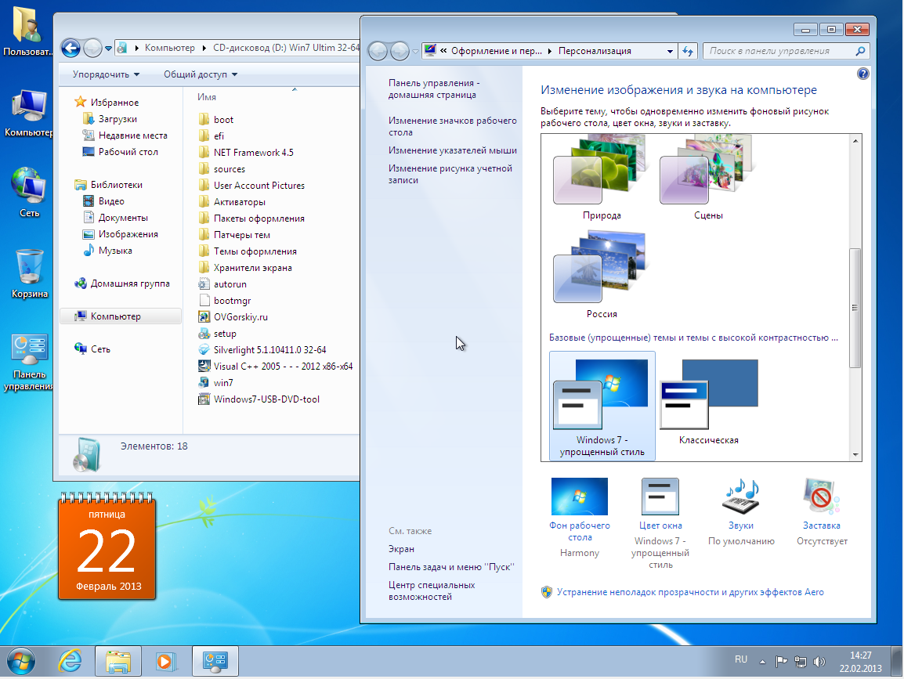This screenshot has width=904, height=679.
Task: Open Desktop background (Фон рабочего стола) icon
Action: click(x=580, y=498)
